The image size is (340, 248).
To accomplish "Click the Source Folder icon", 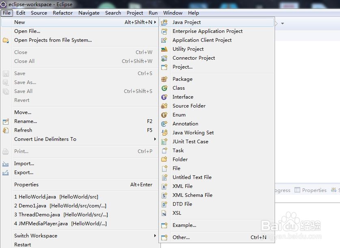I will pyautogui.click(x=165, y=106).
